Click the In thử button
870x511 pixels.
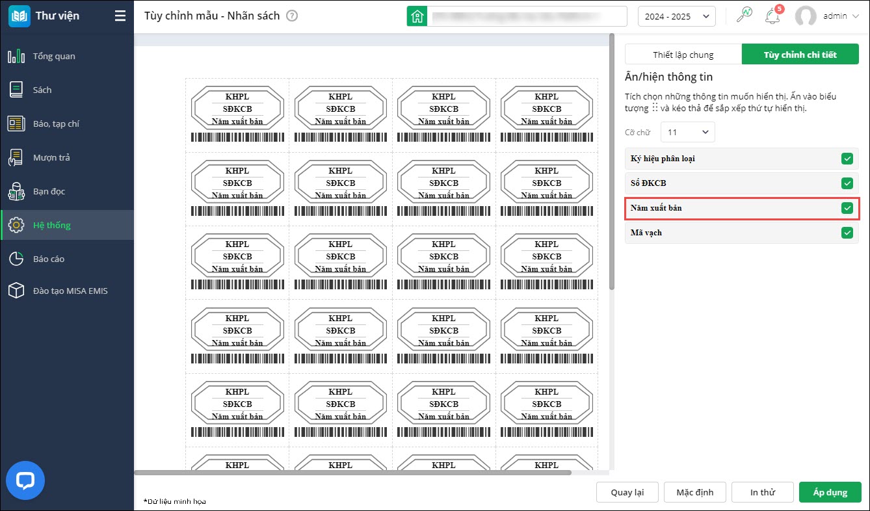pyautogui.click(x=763, y=492)
